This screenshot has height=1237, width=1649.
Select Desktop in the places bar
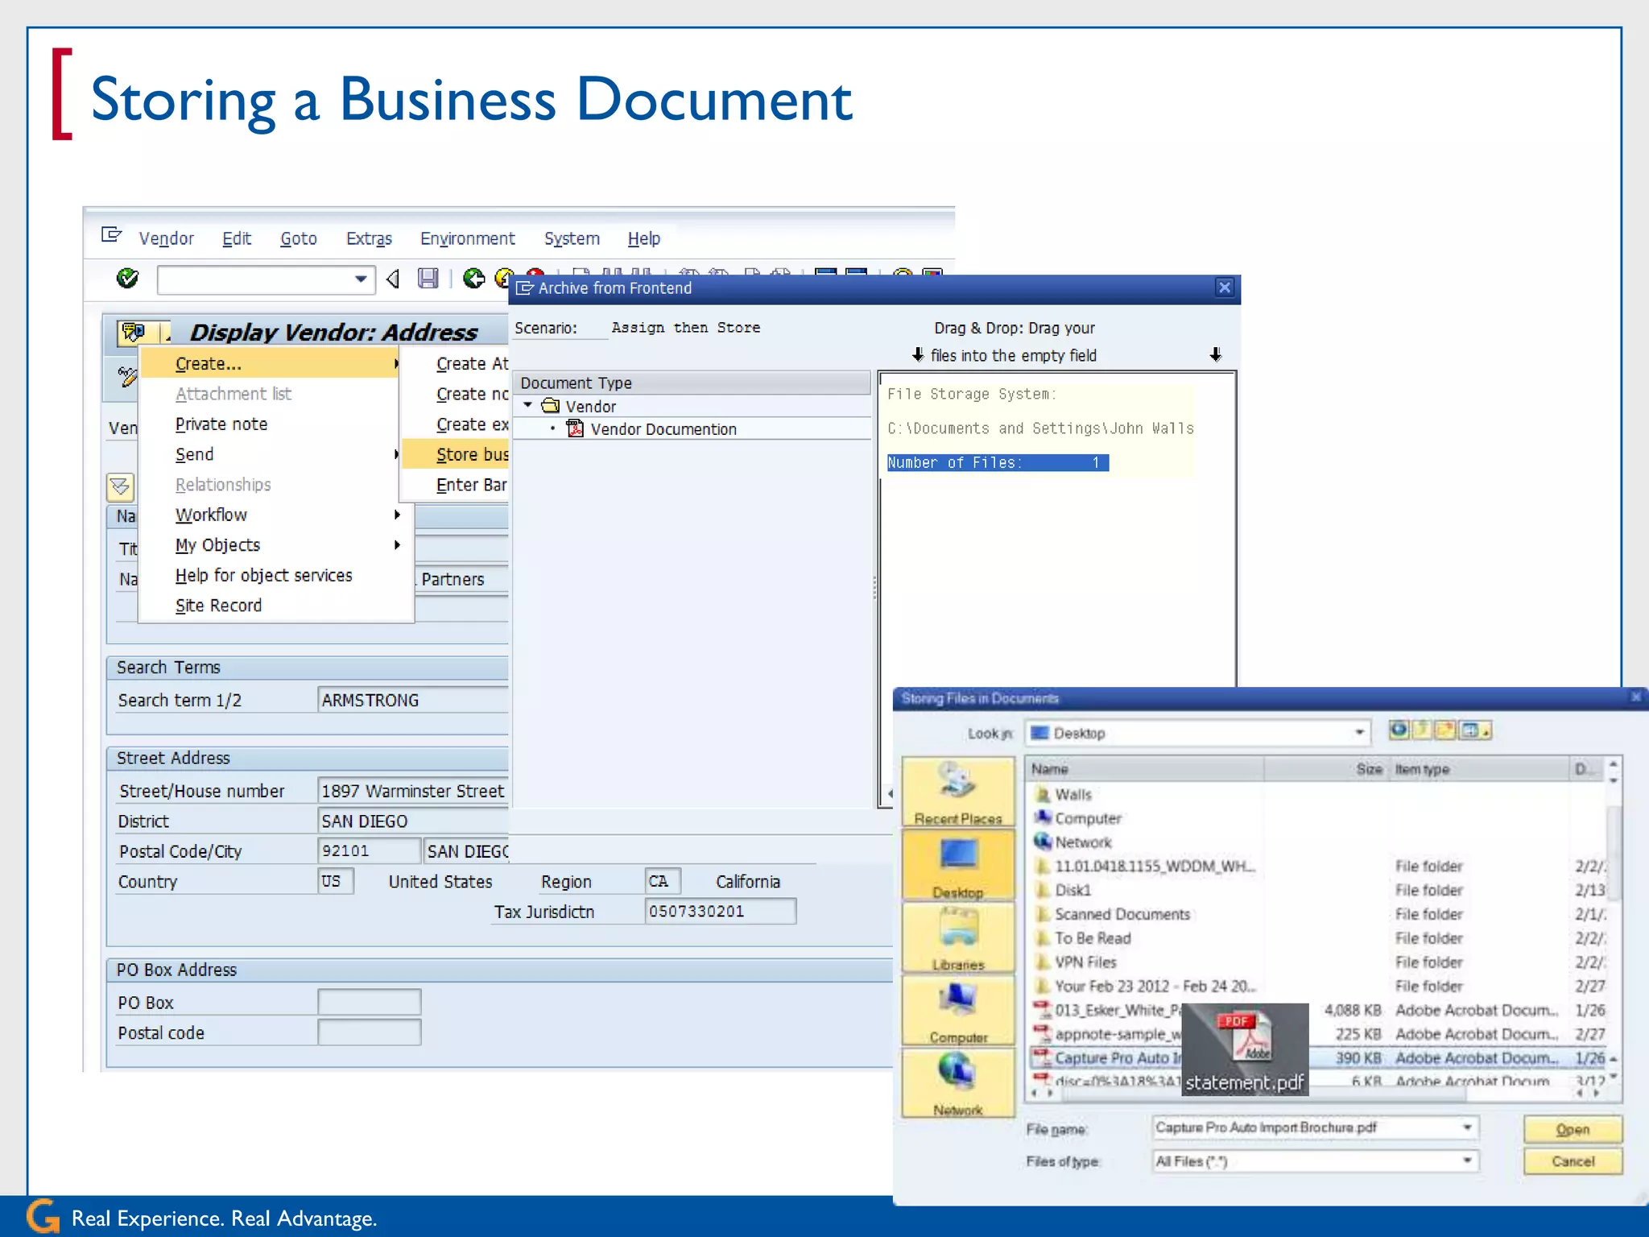[958, 867]
